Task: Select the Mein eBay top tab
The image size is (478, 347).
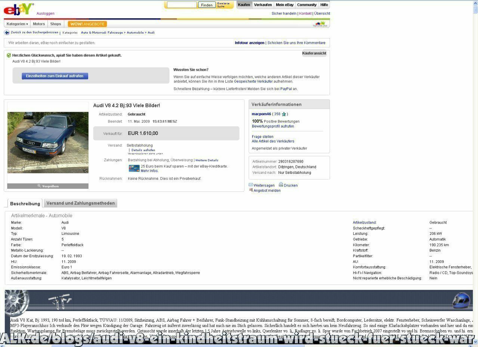Action: click(x=285, y=5)
